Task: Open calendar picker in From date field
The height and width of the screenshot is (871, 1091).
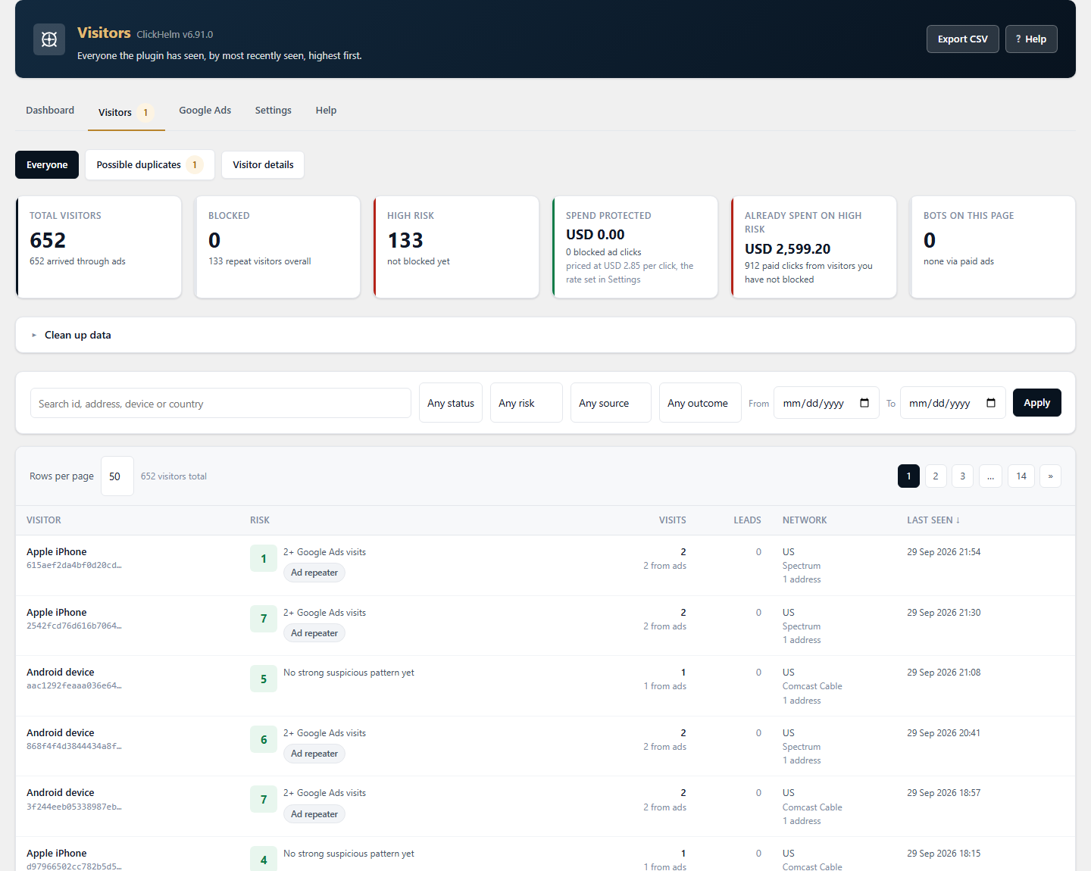Action: pos(864,403)
